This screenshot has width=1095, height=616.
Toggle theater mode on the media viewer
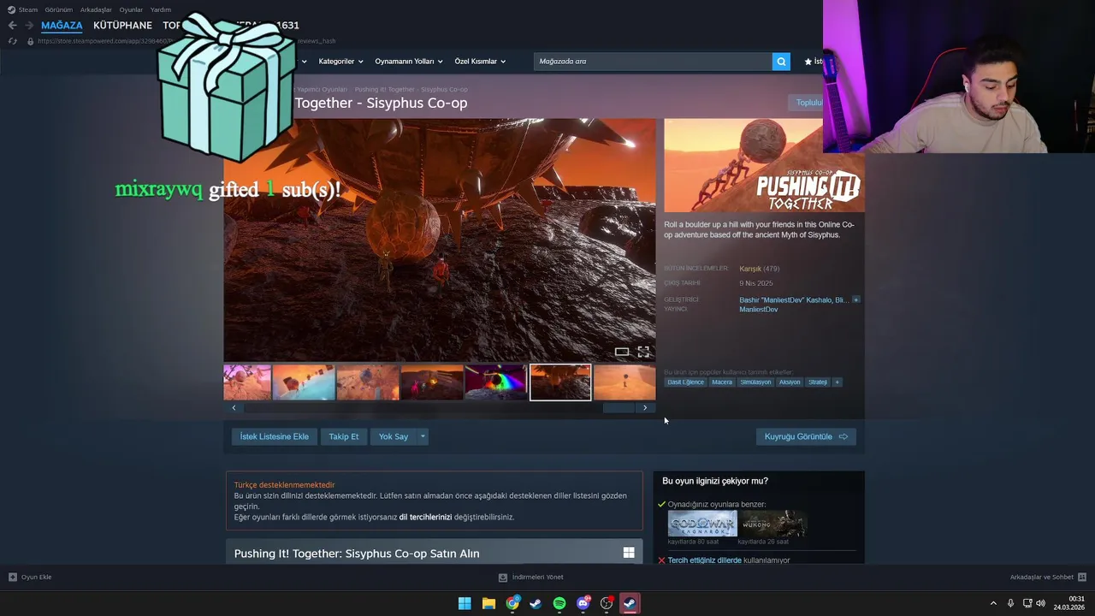click(x=622, y=352)
